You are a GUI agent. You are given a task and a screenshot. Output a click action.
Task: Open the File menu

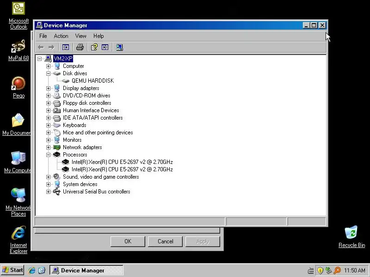coord(43,36)
